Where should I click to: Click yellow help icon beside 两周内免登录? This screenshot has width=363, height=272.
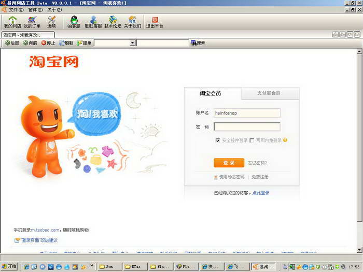pos(285,140)
